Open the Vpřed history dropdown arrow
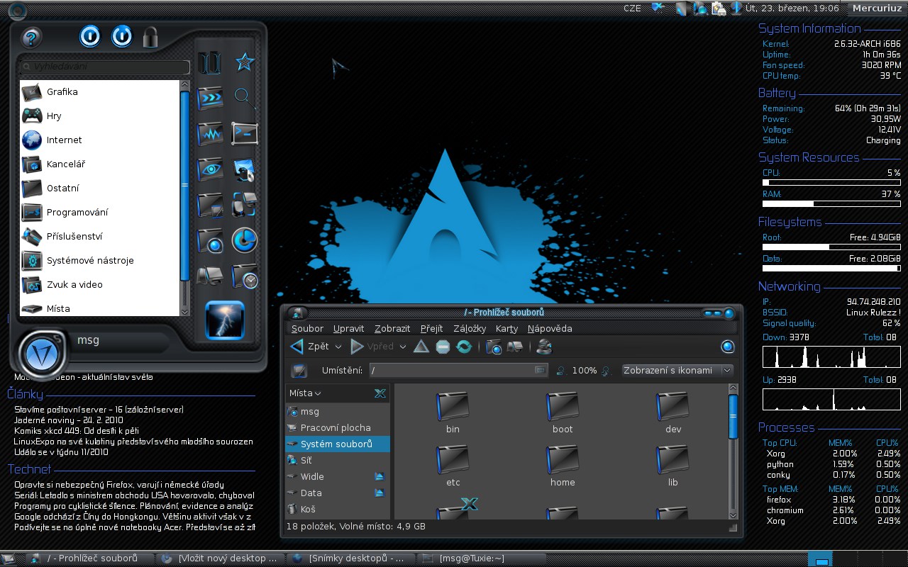Screen dimensions: 908x567 [402, 347]
